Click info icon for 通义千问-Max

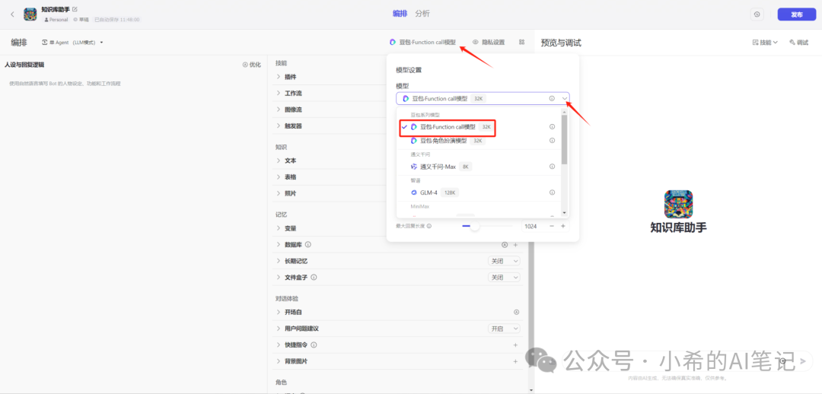coord(552,167)
